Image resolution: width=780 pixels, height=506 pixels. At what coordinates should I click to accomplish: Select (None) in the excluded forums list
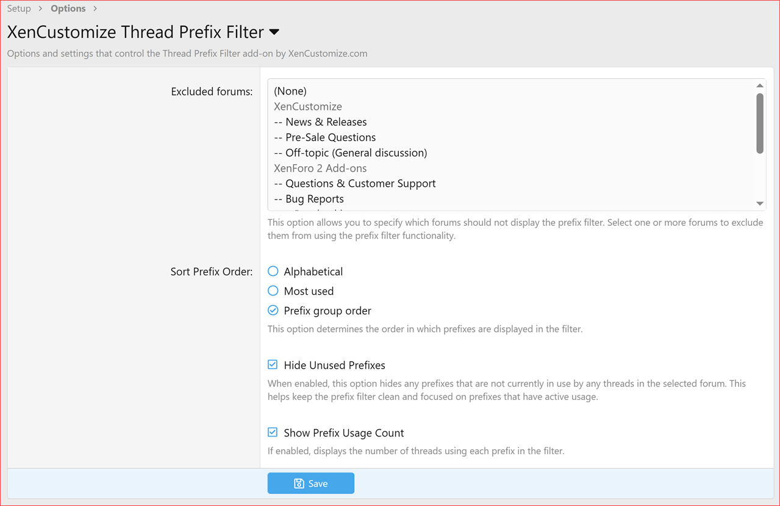point(290,91)
